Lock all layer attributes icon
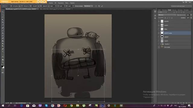193x108 pixels. pyautogui.click(x=172, y=18)
